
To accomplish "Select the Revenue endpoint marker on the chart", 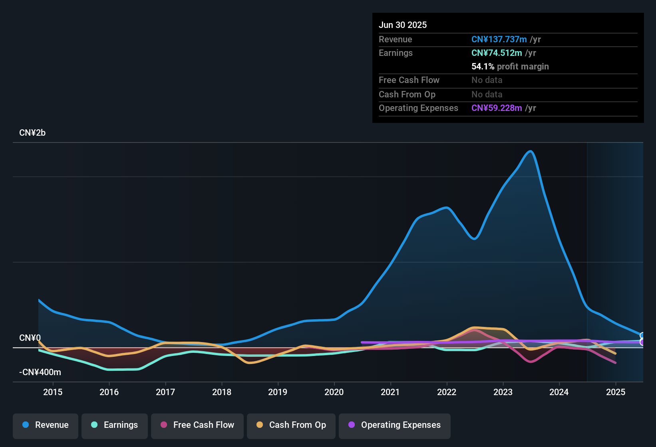I will tap(642, 335).
